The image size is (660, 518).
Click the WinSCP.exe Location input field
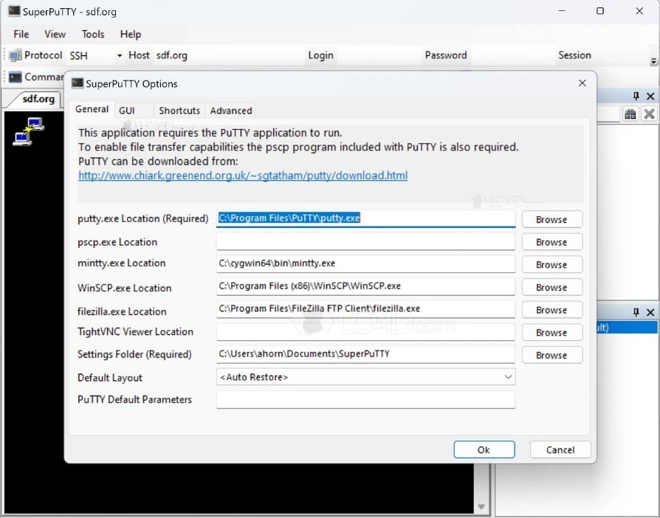[365, 286]
